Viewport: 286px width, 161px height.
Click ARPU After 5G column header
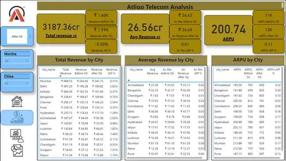[259, 73]
